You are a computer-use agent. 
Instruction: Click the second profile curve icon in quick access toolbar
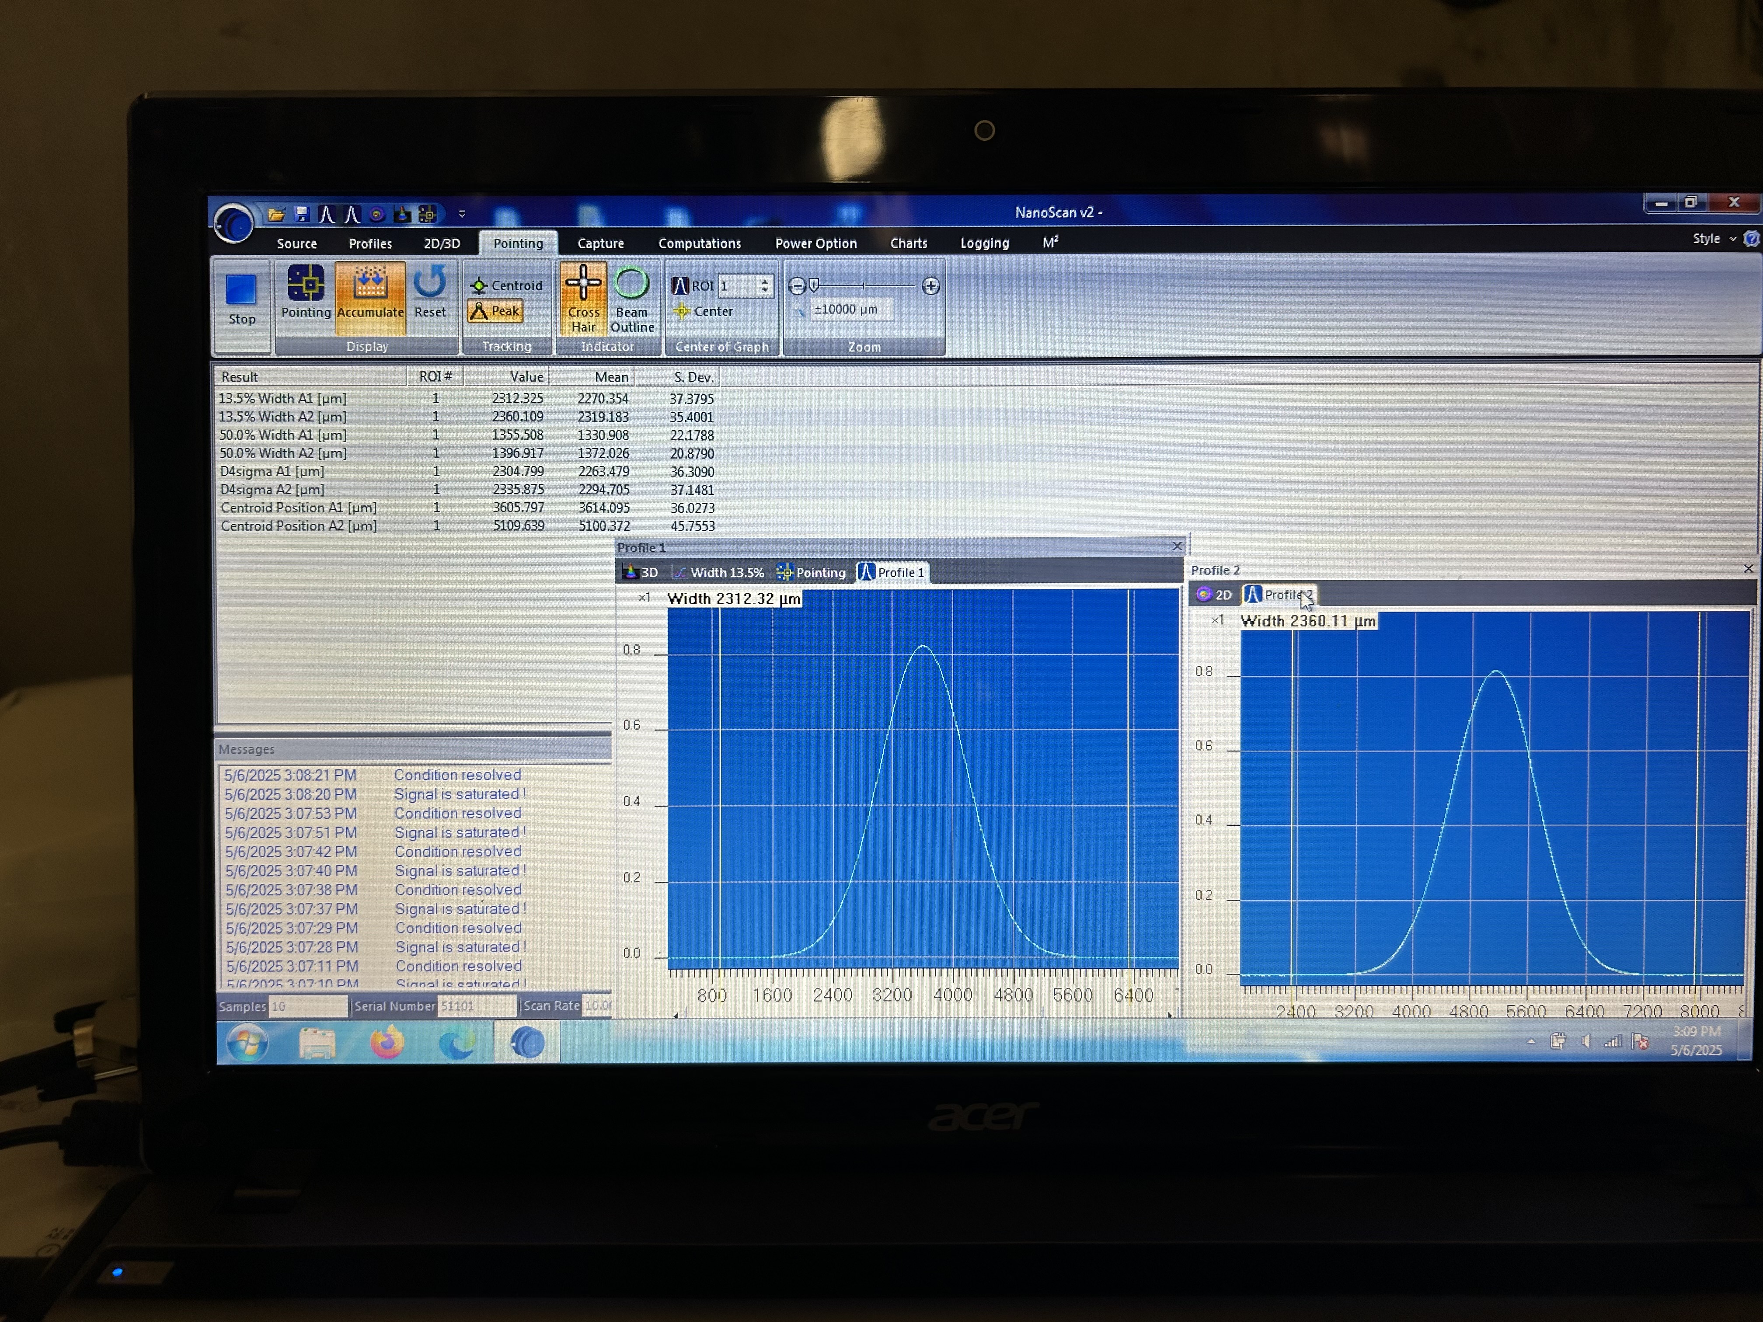[352, 214]
